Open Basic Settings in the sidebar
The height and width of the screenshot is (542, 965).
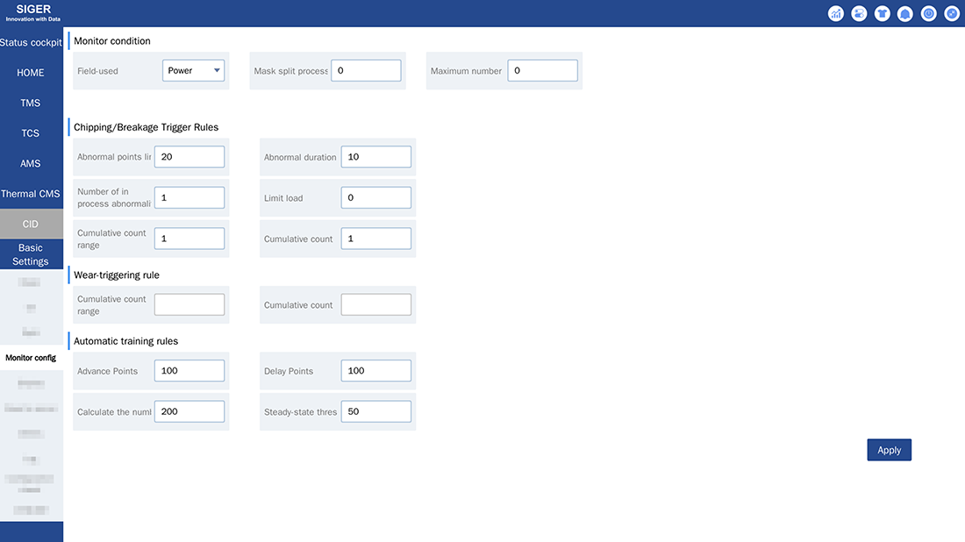(x=31, y=254)
